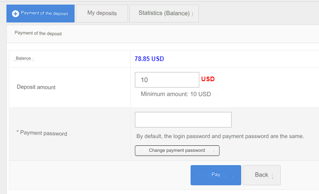Click the Minimum amount: 10 USD hint
The width and height of the screenshot is (319, 194).
[x=175, y=94]
